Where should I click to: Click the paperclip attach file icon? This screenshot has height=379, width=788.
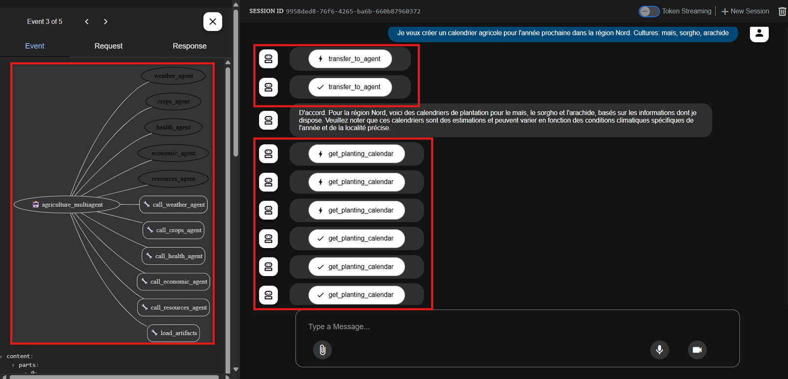(x=322, y=349)
